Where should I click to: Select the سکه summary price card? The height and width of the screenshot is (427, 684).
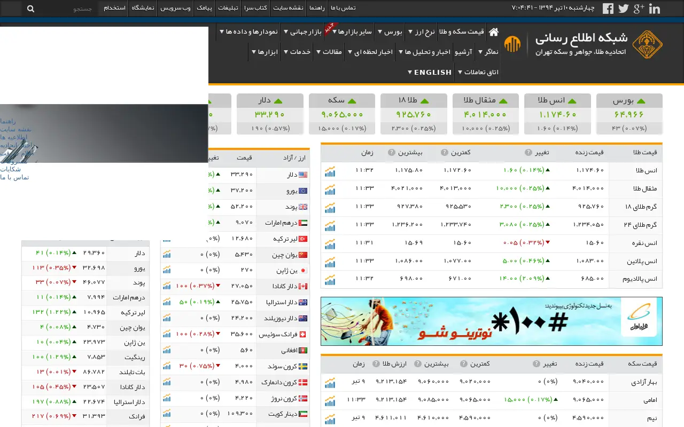tap(342, 114)
